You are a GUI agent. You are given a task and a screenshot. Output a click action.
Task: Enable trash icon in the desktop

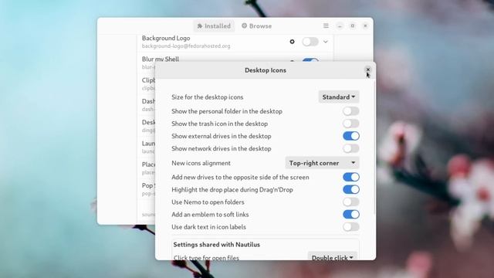pyautogui.click(x=351, y=124)
